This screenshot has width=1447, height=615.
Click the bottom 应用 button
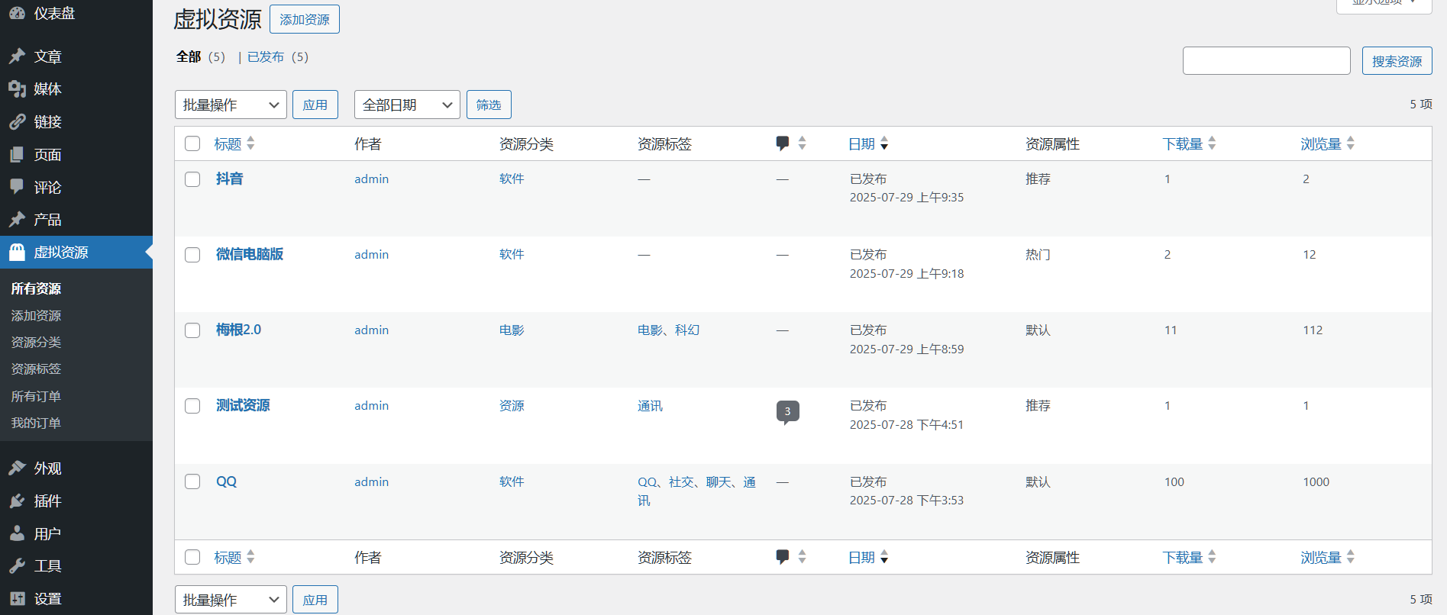pos(315,600)
